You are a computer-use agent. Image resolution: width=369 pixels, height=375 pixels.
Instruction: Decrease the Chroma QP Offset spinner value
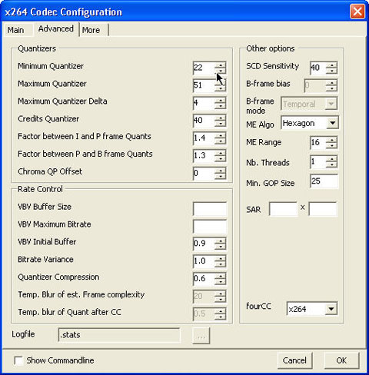coord(220,177)
